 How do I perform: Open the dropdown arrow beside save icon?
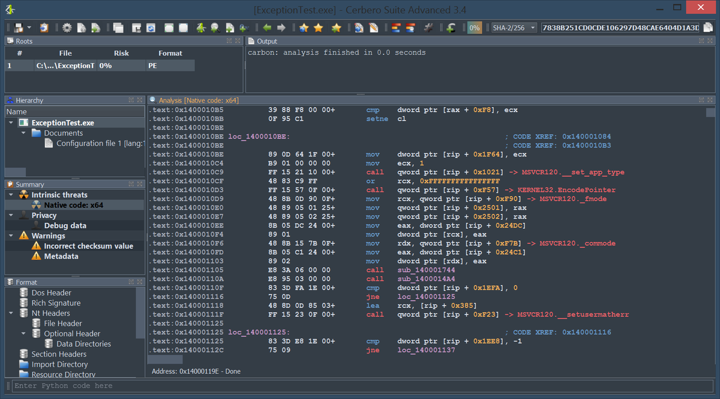[x=29, y=28]
